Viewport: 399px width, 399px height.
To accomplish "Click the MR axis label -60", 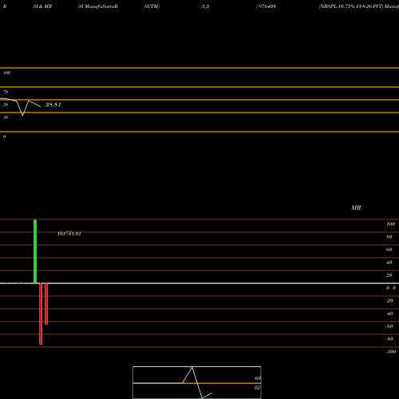I will click(389, 326).
